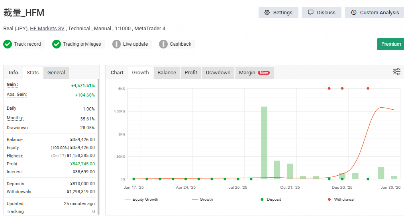This screenshot has width=404, height=219.
Task: Open the Drawdown chart tab
Action: [x=218, y=73]
